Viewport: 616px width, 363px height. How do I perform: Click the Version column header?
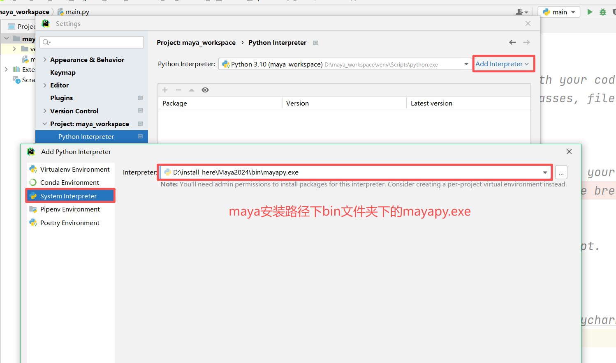point(344,103)
